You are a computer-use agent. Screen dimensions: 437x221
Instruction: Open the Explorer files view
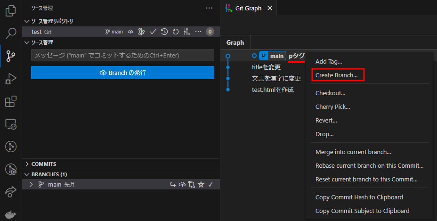(x=10, y=11)
